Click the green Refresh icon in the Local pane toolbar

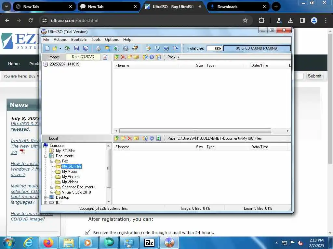click(x=158, y=138)
